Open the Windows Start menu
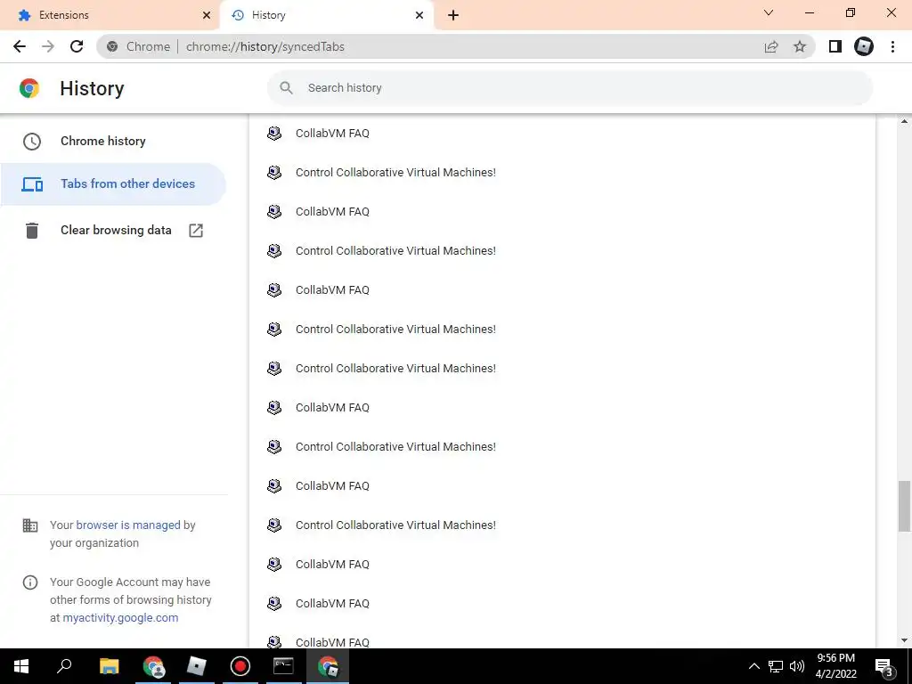This screenshot has height=684, width=912. point(21,666)
